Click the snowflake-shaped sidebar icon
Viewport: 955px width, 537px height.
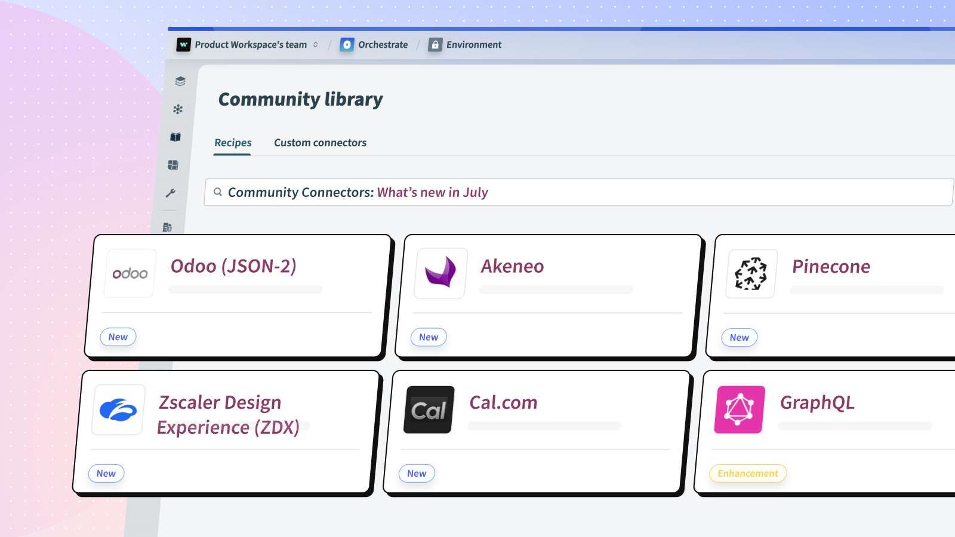point(178,109)
